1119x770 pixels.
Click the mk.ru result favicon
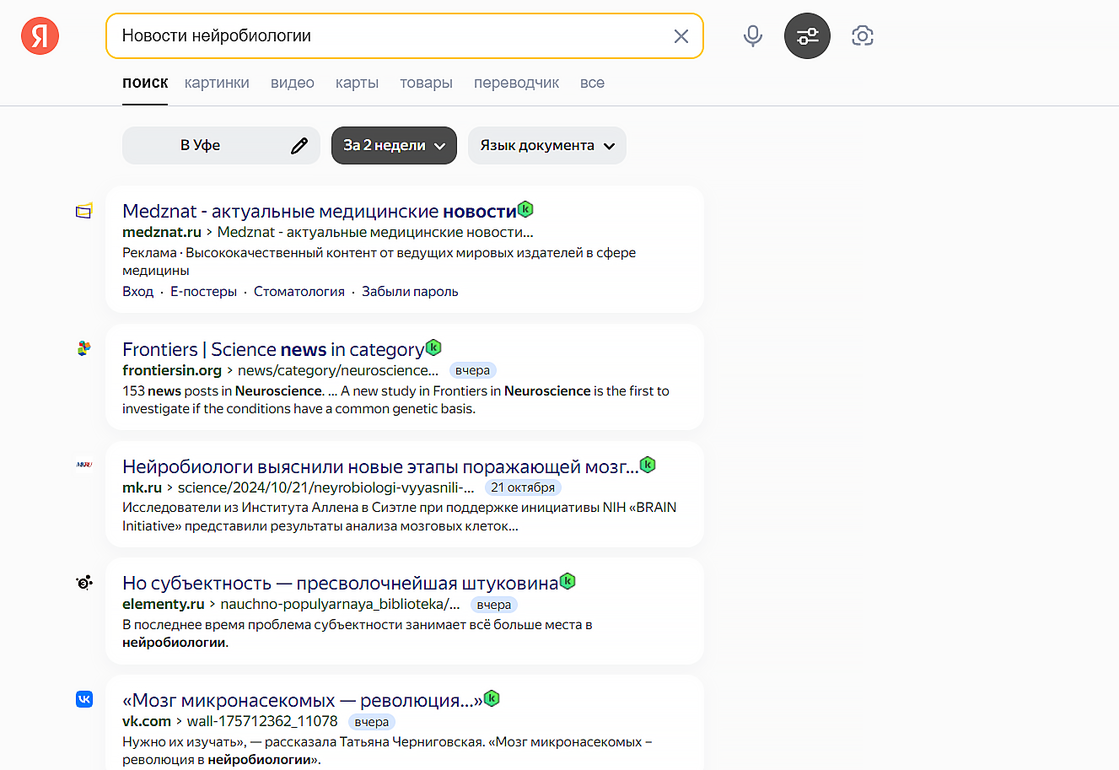(84, 465)
